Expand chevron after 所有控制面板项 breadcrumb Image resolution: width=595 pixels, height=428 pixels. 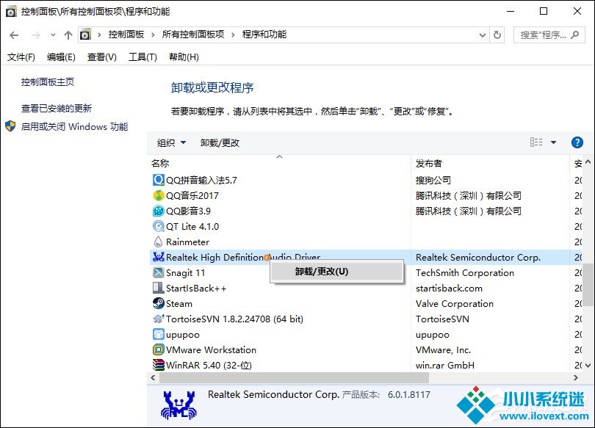(233, 35)
